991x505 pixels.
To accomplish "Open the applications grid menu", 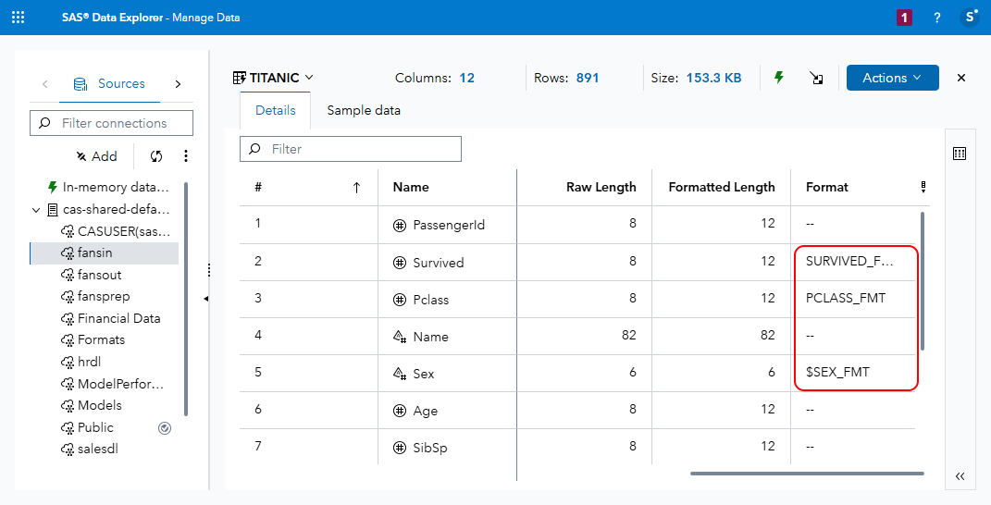I will coord(18,17).
